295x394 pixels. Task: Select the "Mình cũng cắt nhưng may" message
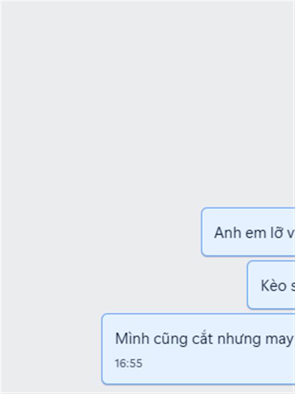coord(199,349)
